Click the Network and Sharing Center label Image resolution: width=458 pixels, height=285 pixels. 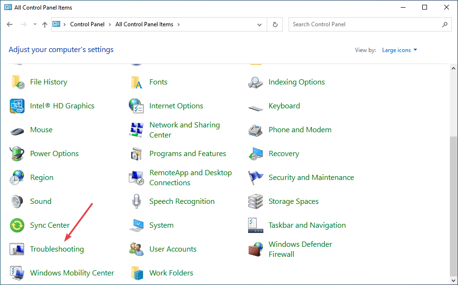185,130
